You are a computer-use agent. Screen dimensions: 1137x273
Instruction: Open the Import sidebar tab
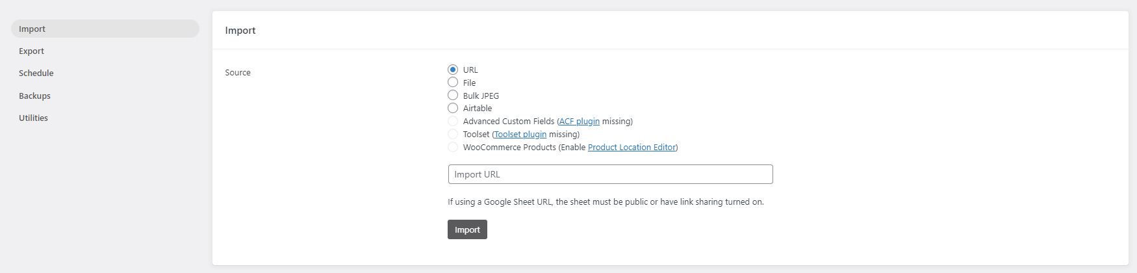click(105, 29)
